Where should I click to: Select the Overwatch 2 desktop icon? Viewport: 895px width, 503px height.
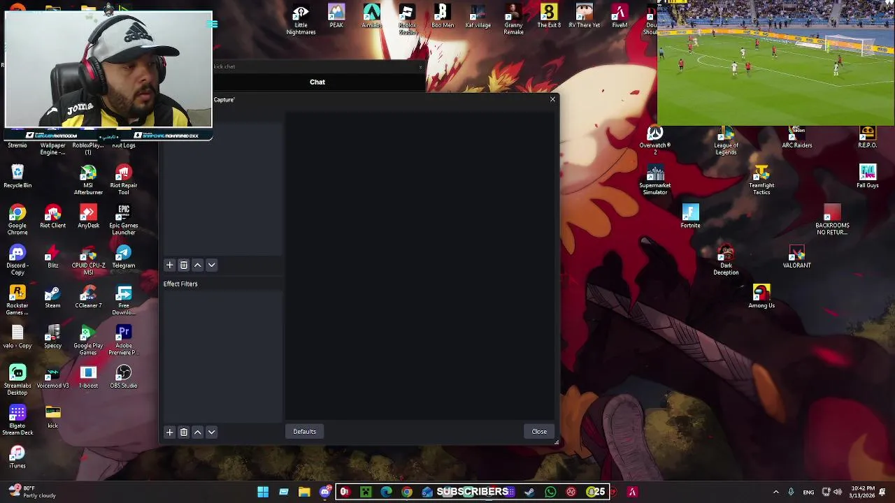(655, 140)
